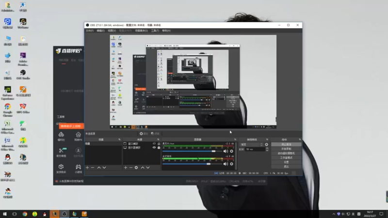The image size is (388, 218).
Task: Open Adobe Premiere desktop shortcut
Action: click(23, 59)
